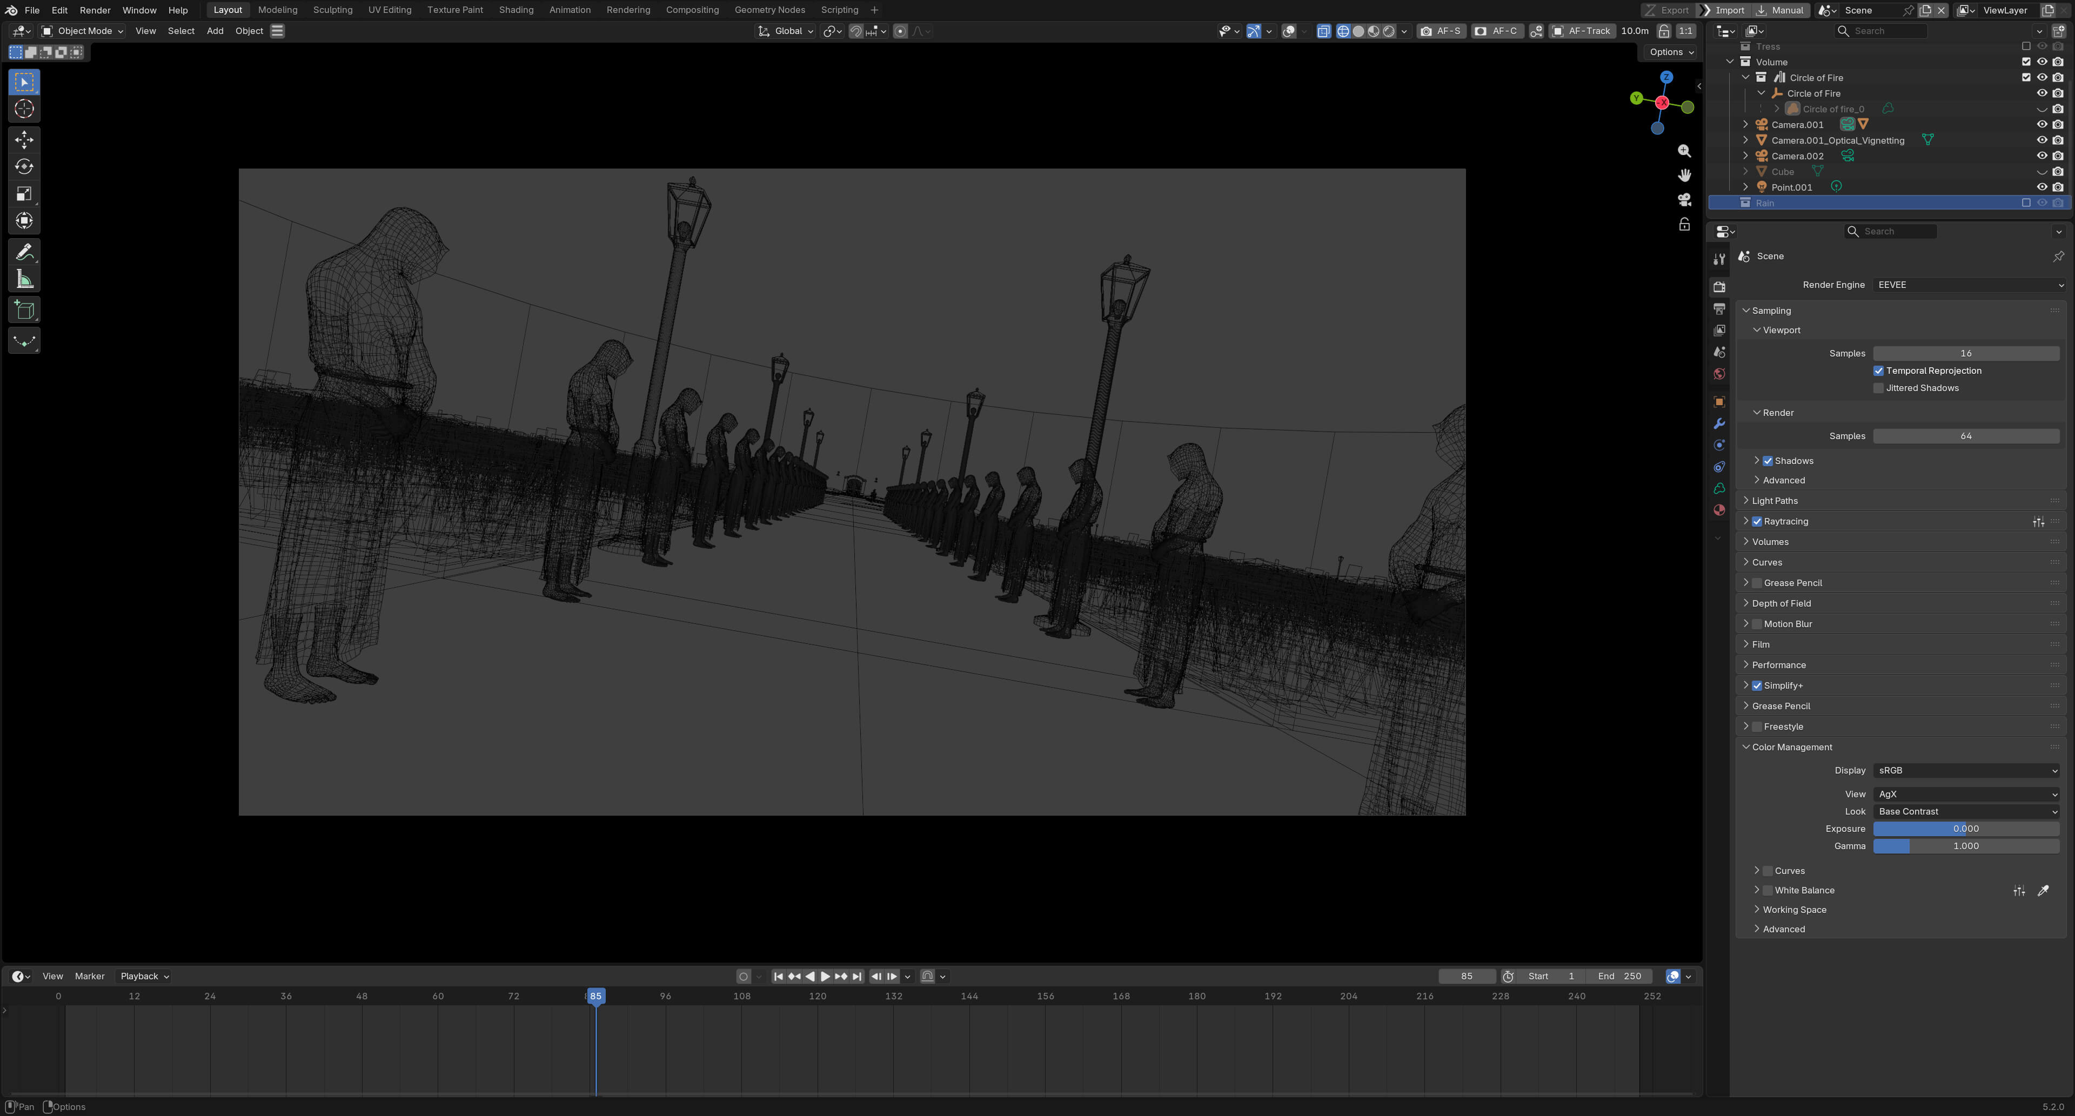Disable the Temporal Reprojection checkbox
Image resolution: width=2075 pixels, height=1116 pixels.
[x=1878, y=371]
